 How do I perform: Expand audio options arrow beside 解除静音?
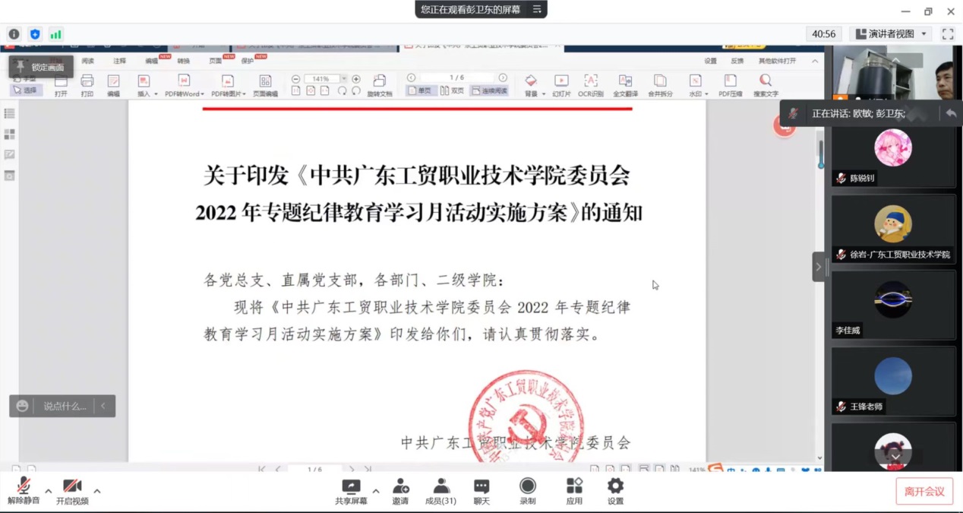tap(49, 491)
